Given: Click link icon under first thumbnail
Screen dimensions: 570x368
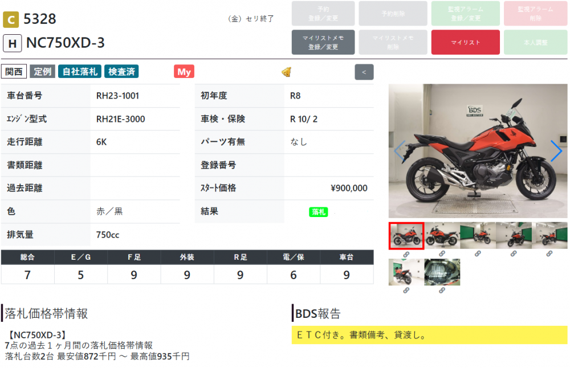Looking at the screenshot, I should click(x=406, y=254).
